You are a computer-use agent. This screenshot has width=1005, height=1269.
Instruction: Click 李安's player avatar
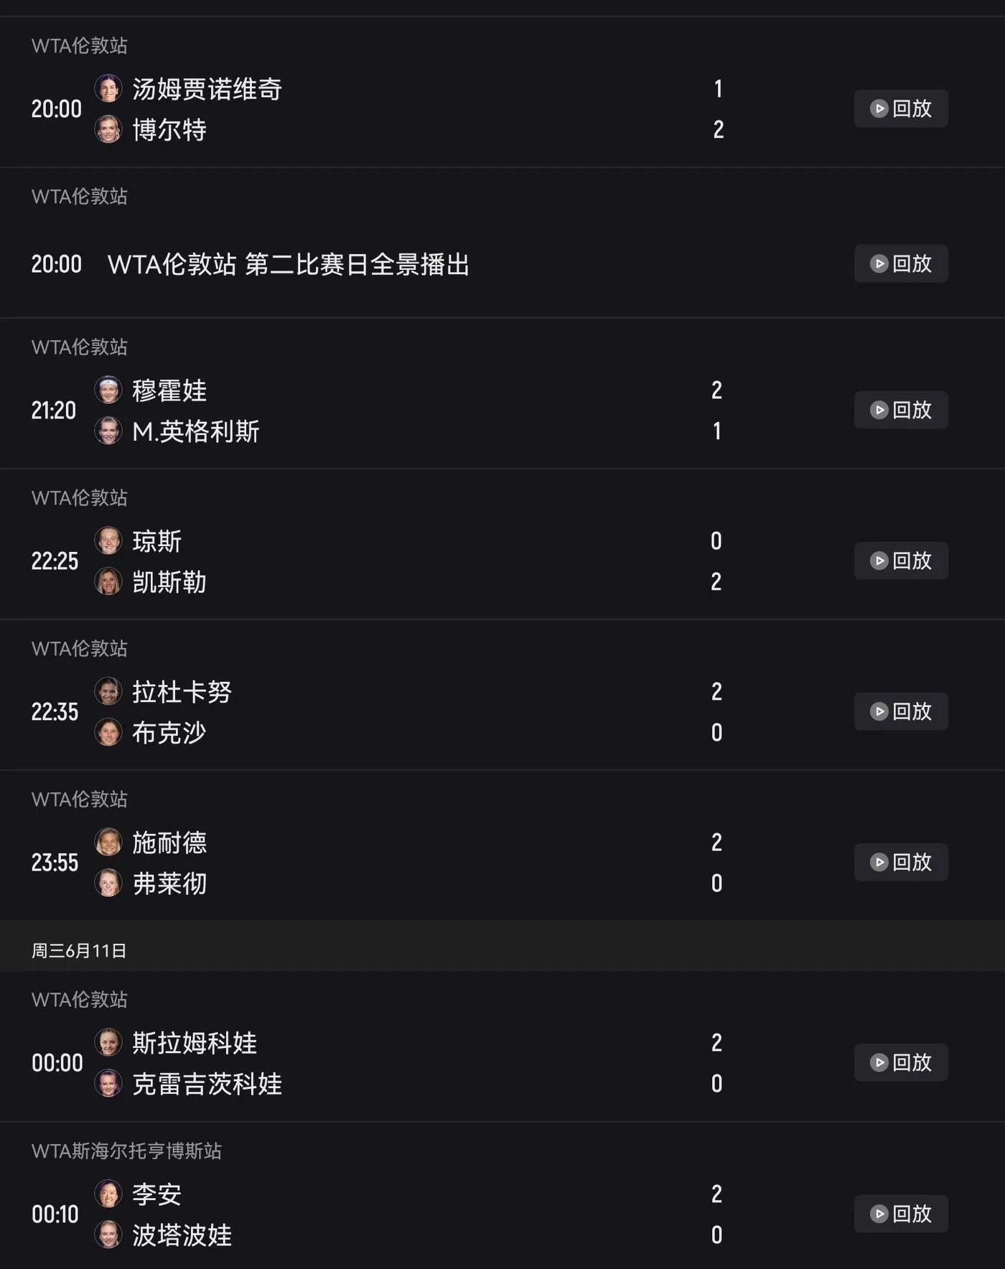(108, 1194)
